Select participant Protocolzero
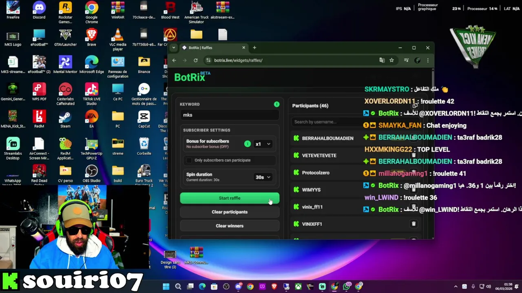The image size is (522, 293). (x=316, y=173)
